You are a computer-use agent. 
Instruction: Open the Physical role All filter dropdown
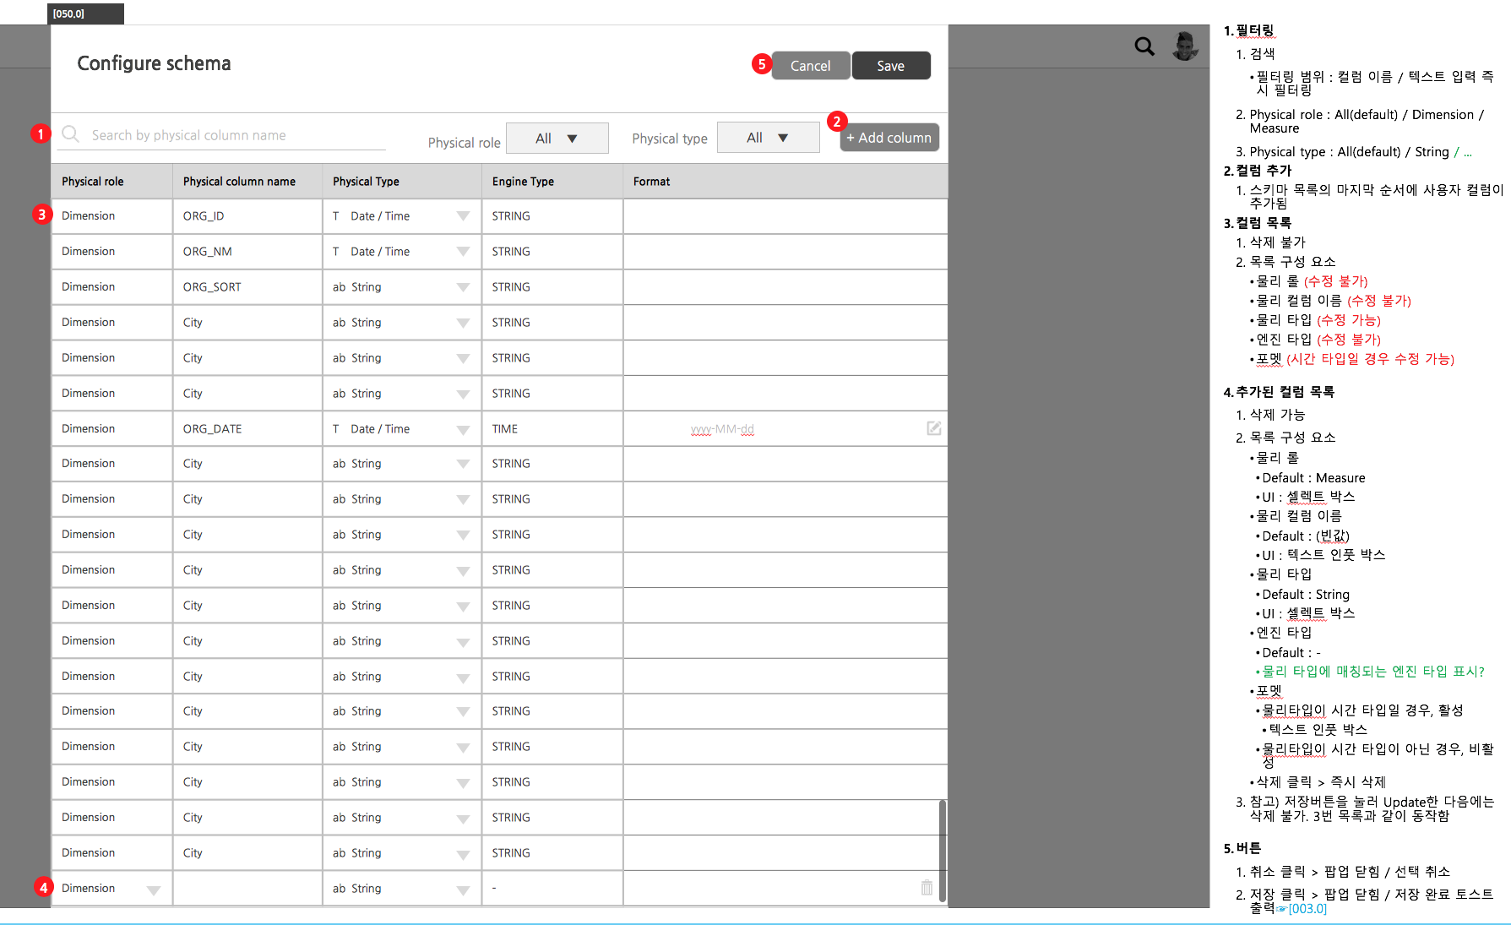(557, 139)
